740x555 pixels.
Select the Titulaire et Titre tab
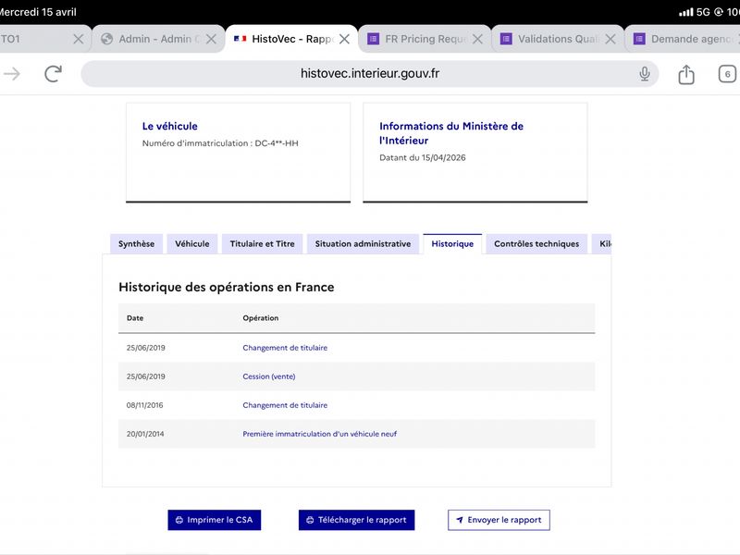pos(263,244)
